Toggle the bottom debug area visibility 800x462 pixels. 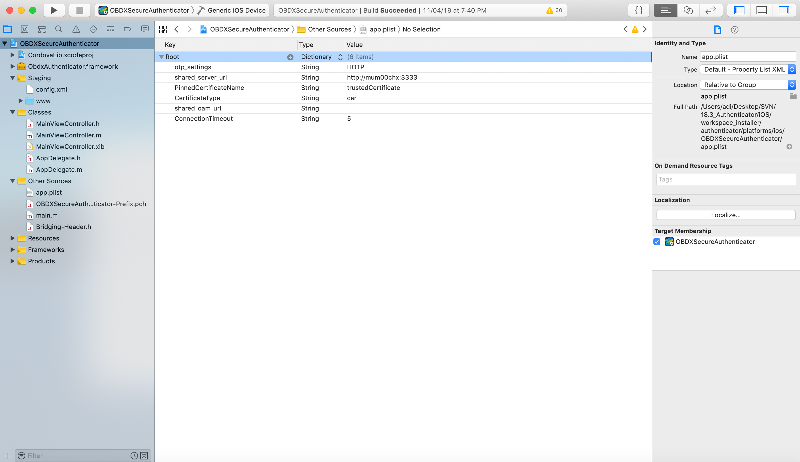pyautogui.click(x=761, y=10)
